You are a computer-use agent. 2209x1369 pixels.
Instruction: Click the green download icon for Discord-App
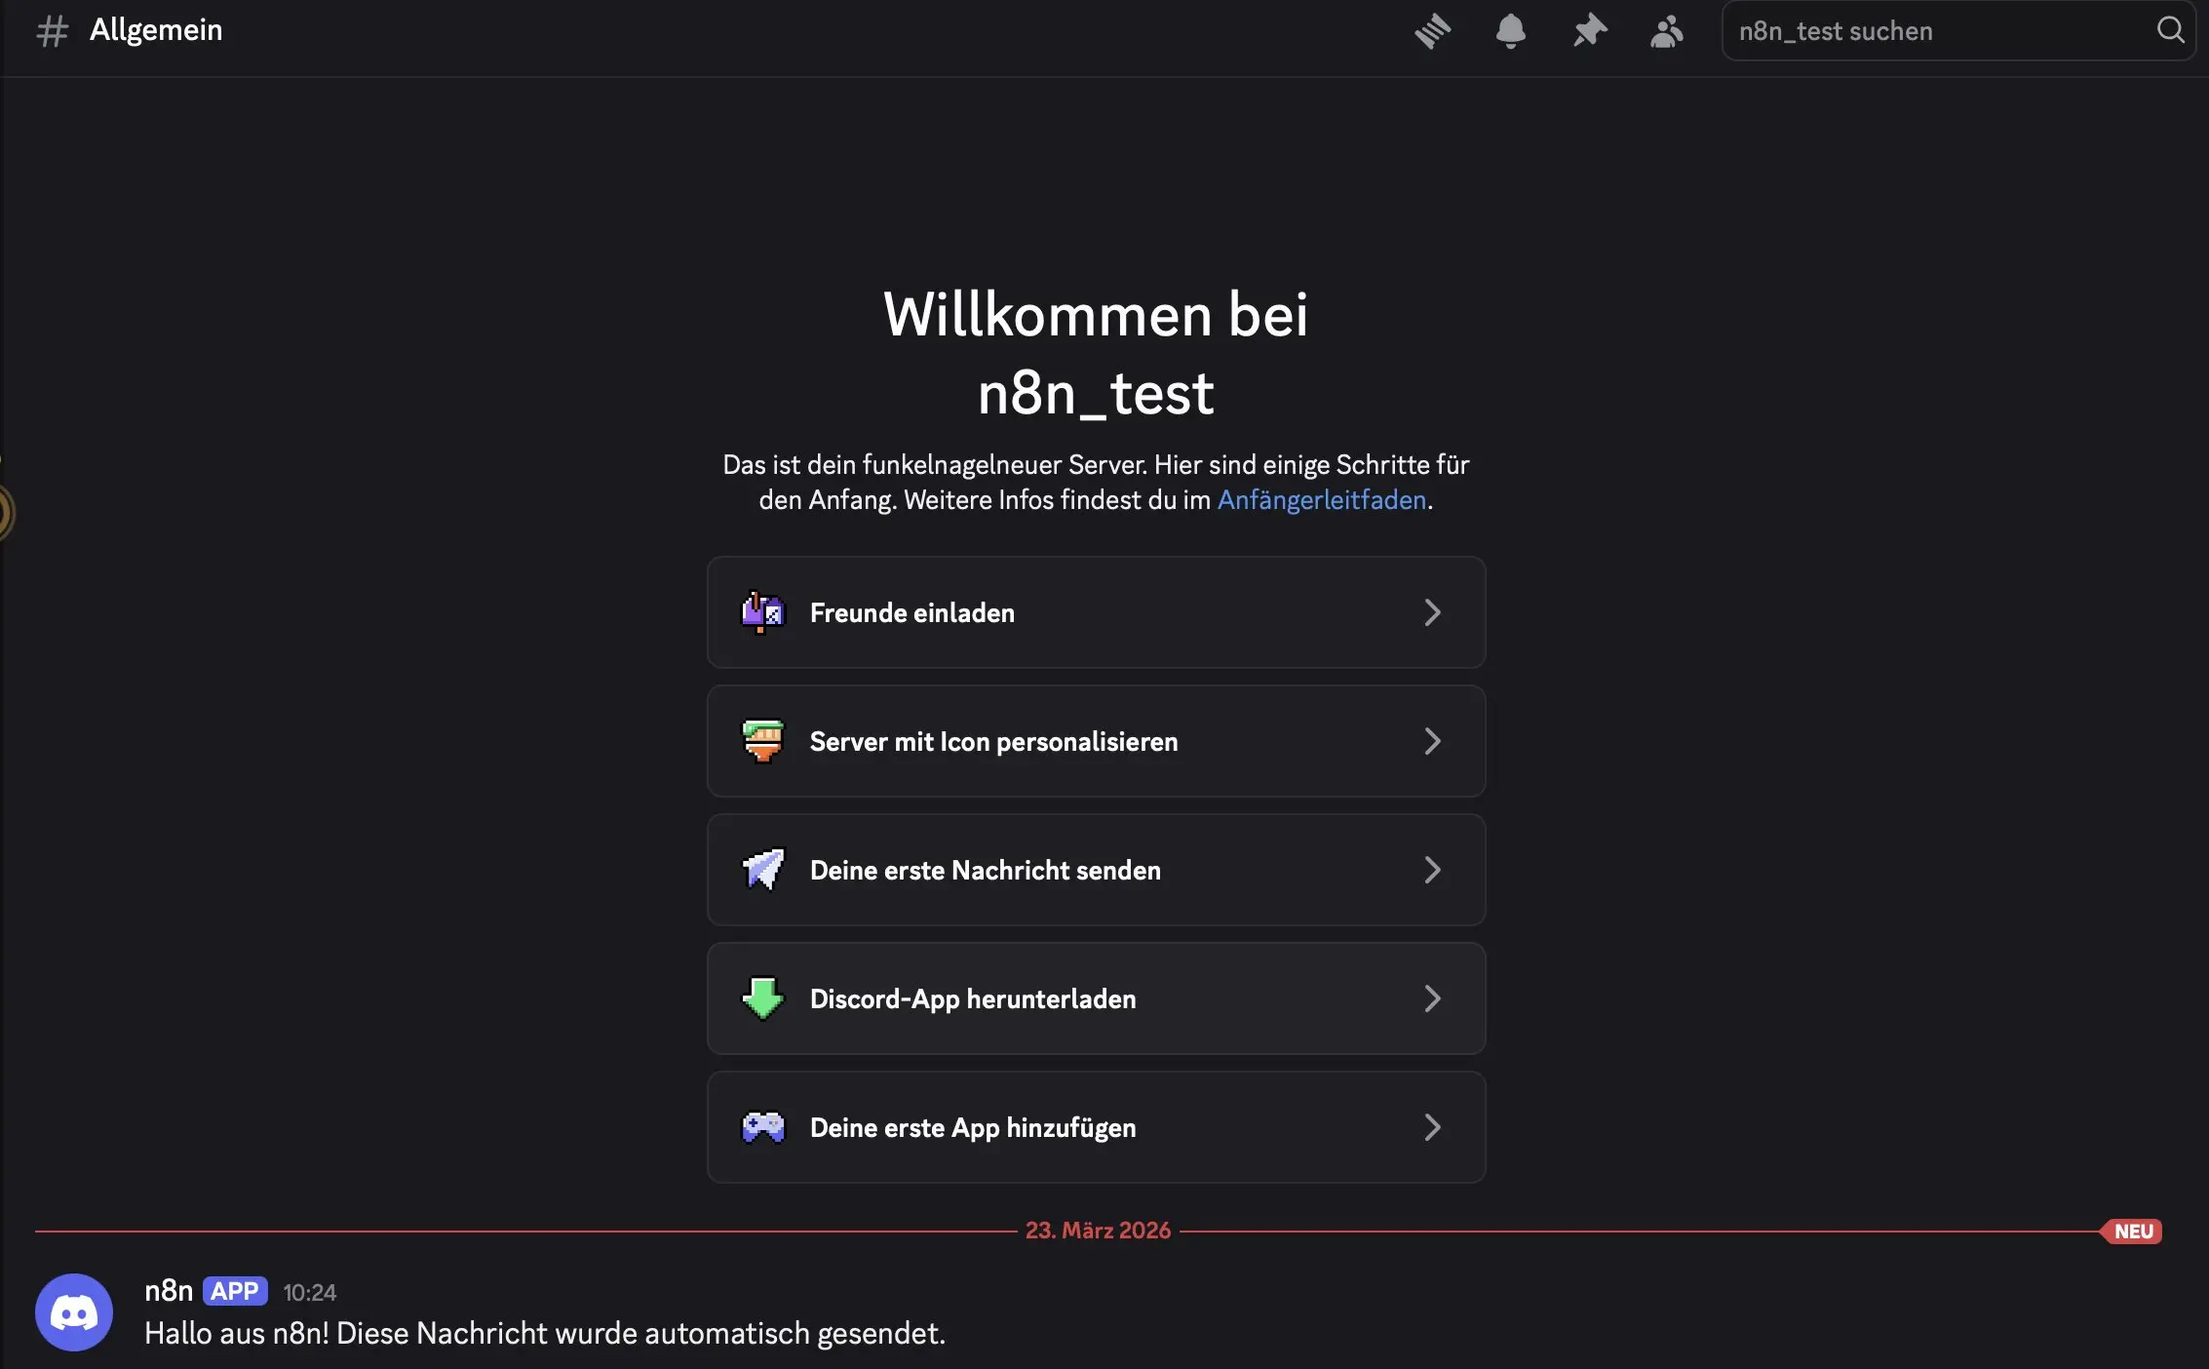pyautogui.click(x=764, y=998)
